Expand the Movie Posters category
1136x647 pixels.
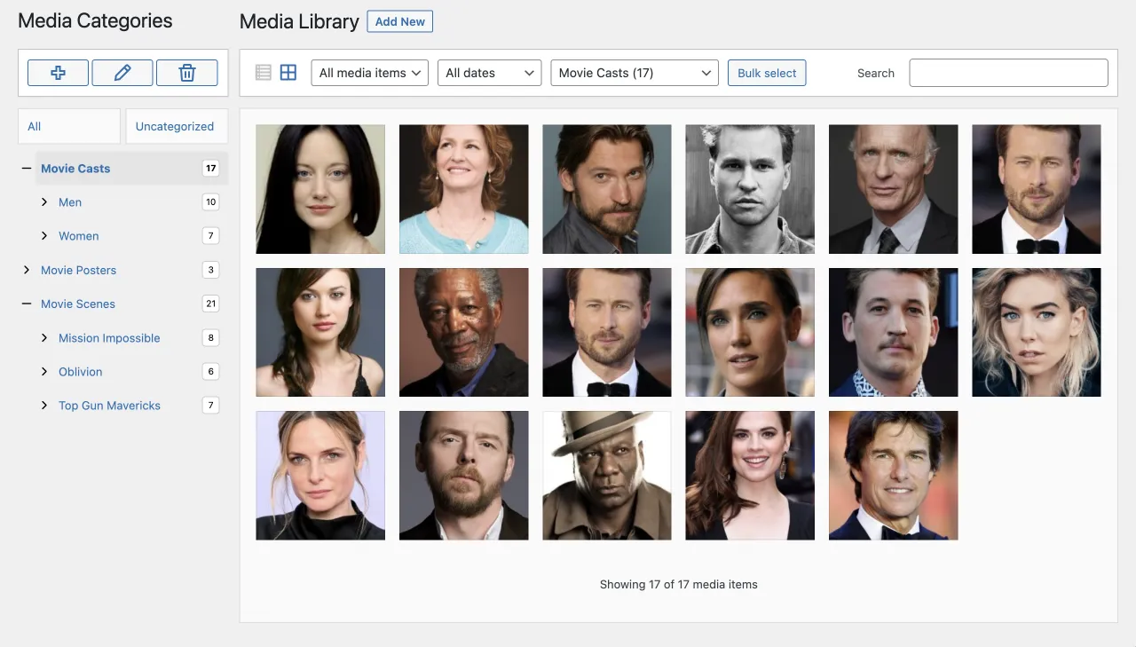pos(27,270)
